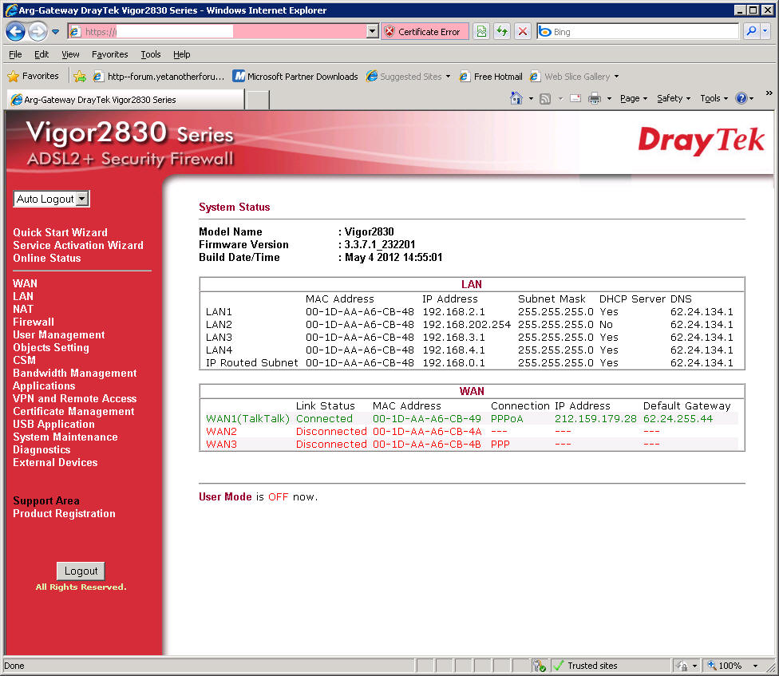Click the Logout button

(x=81, y=571)
